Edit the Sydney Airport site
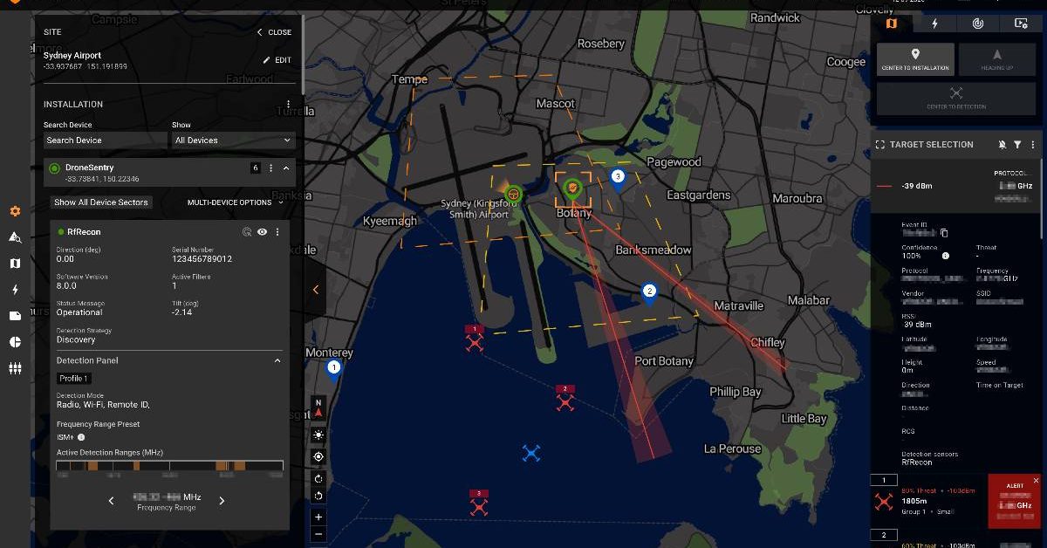The image size is (1047, 548). coord(277,60)
